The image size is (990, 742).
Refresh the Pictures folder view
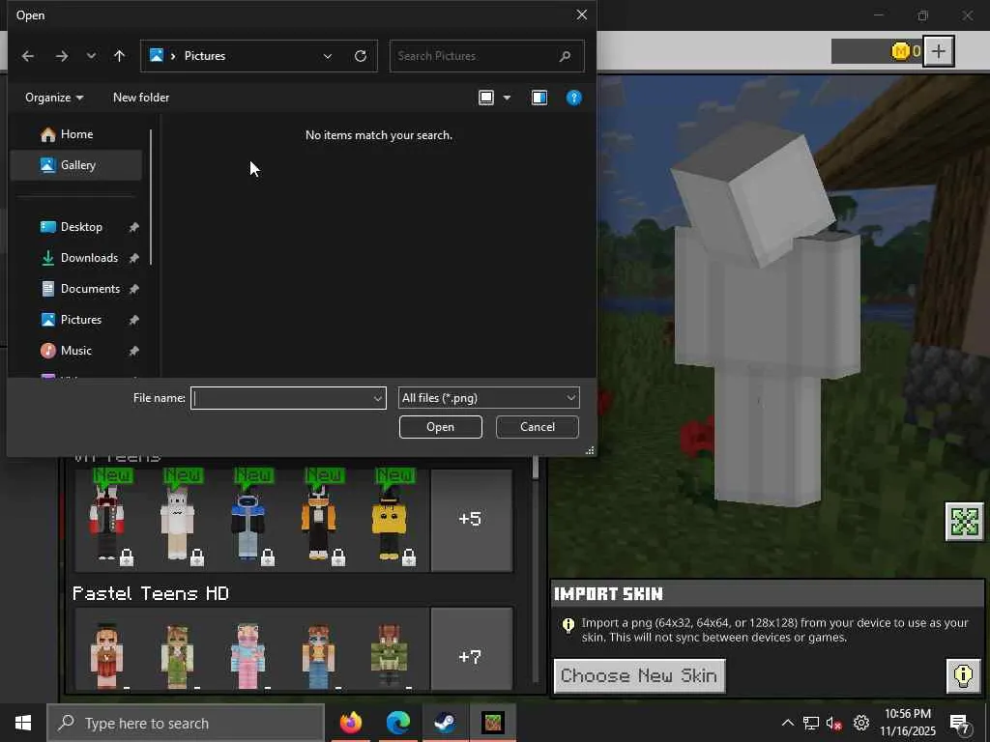[361, 56]
